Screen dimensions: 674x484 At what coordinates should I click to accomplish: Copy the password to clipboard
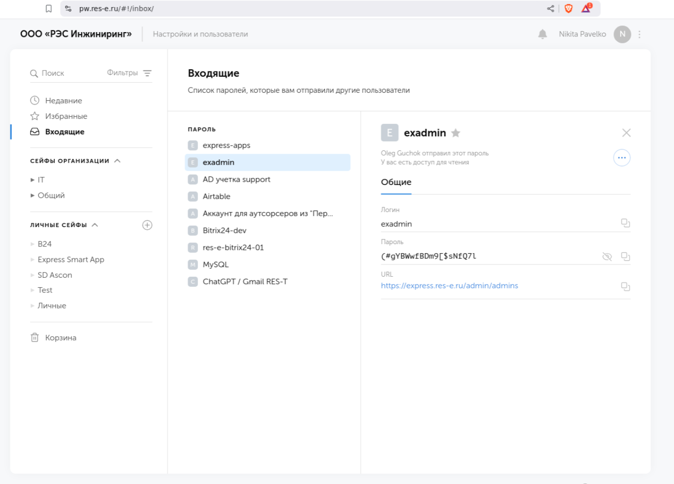click(x=625, y=256)
